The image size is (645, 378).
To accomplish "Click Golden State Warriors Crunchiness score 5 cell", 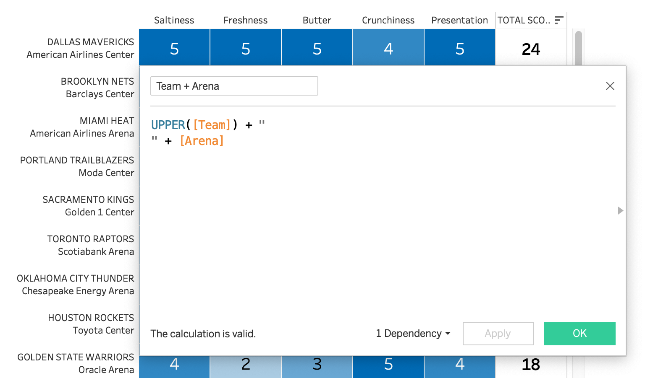I will click(388, 367).
